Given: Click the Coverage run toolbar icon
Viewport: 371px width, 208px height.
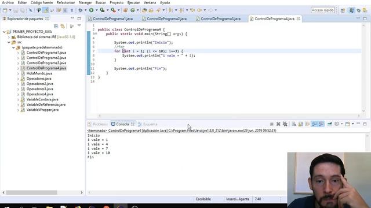Looking at the screenshot, I should tap(102, 10).
